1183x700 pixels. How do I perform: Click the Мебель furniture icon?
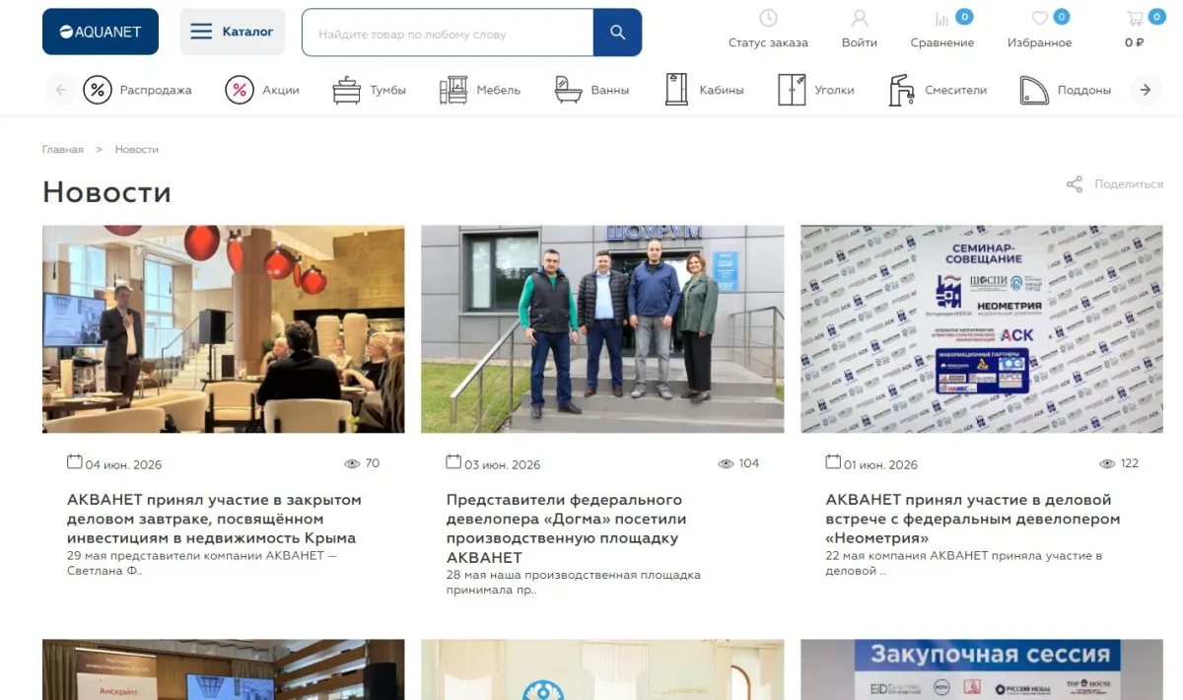tap(453, 90)
